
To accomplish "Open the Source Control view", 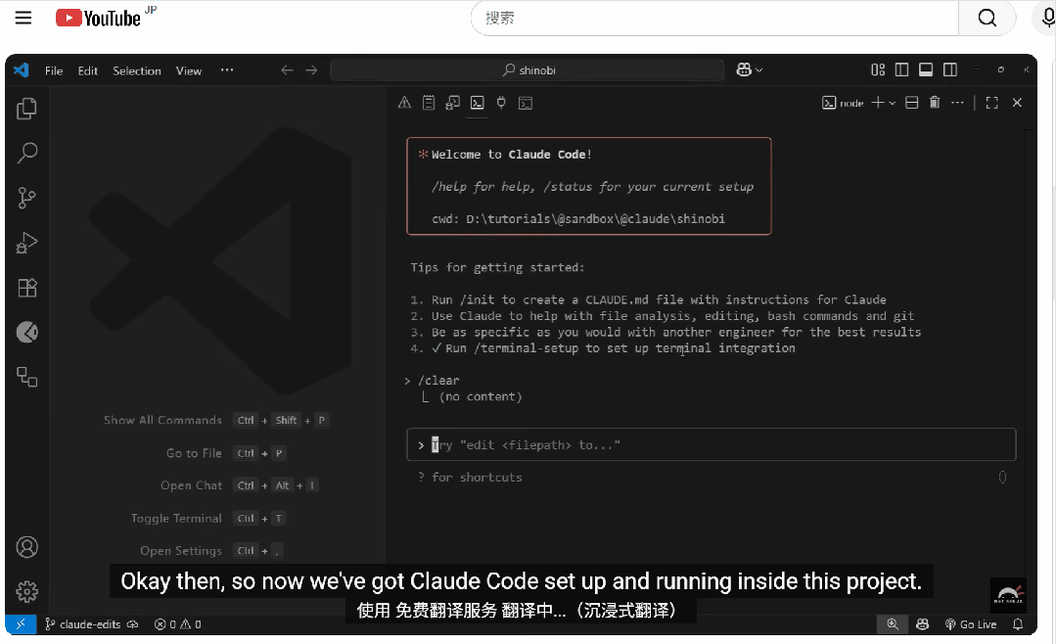I will (27, 198).
